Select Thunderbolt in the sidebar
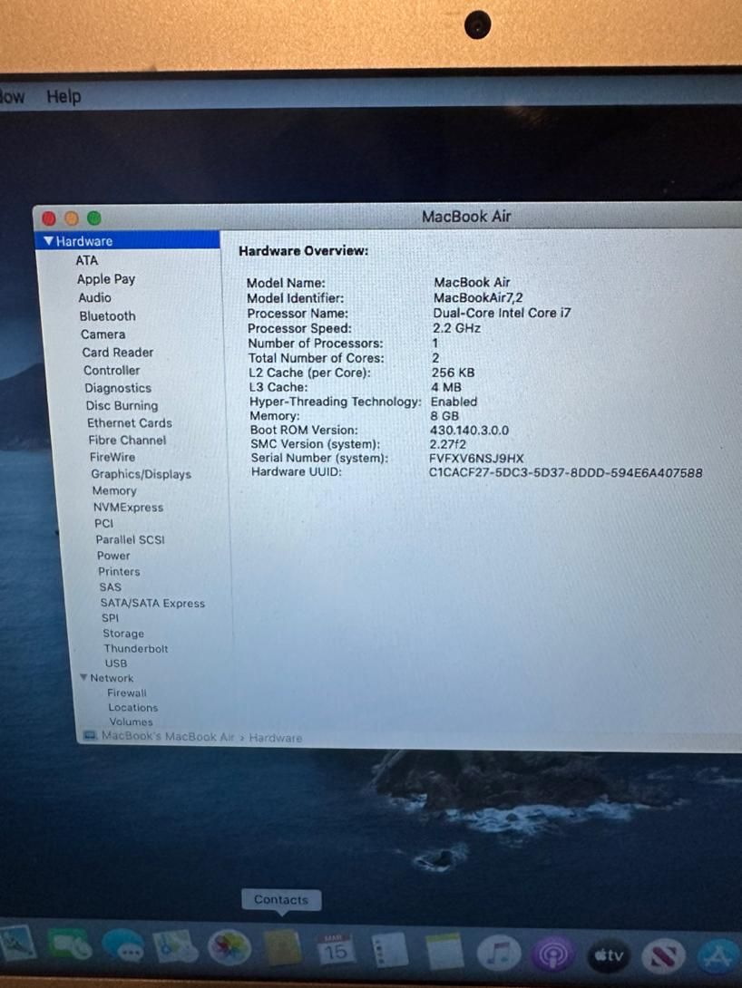The height and width of the screenshot is (988, 742). [136, 648]
